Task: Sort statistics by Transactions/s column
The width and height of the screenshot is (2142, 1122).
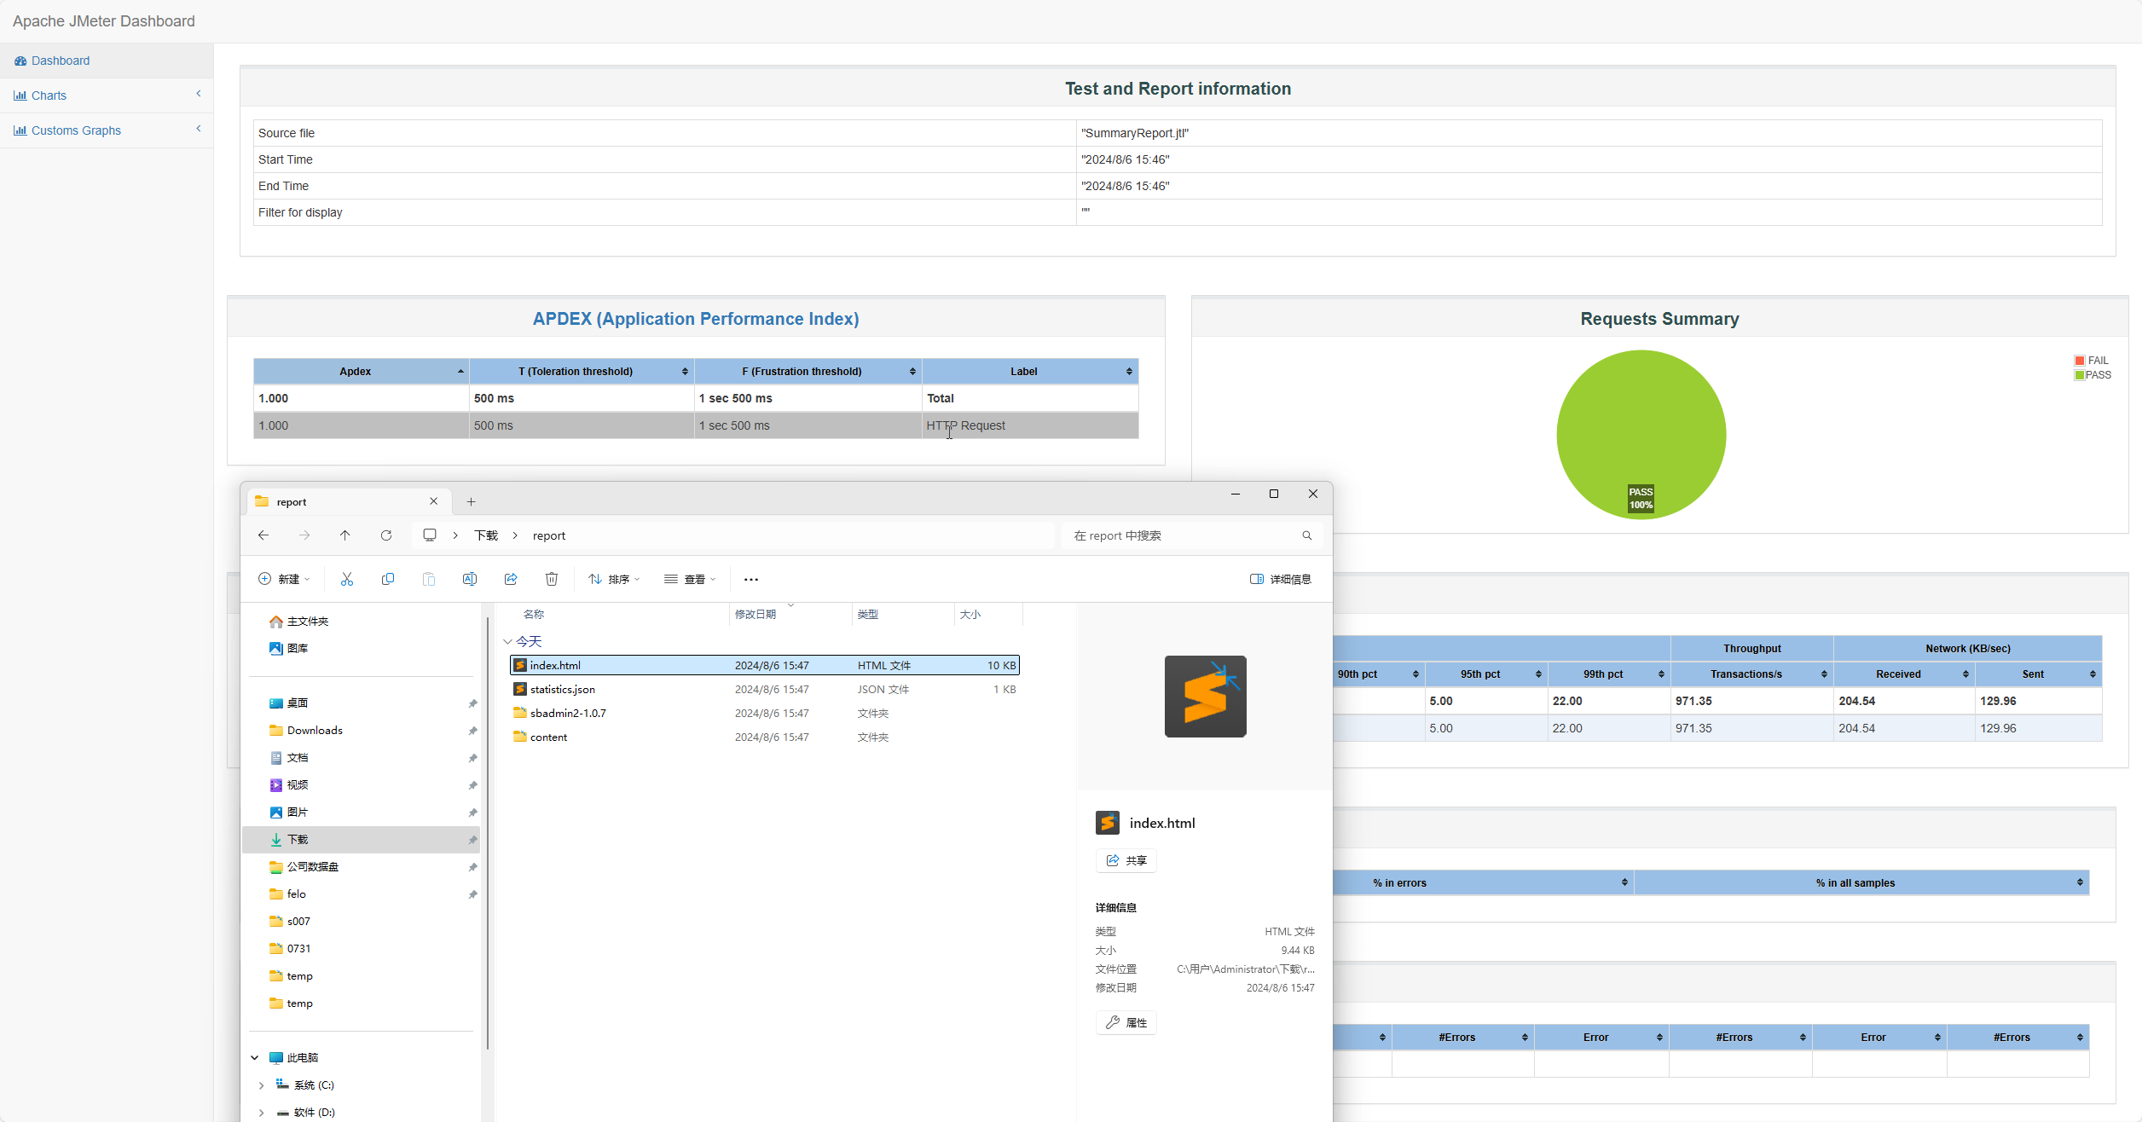Action: [x=1751, y=674]
